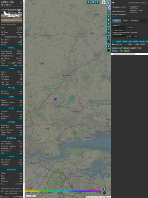Click the Search text input field
The width and height of the screenshot is (148, 198).
pos(119,28)
